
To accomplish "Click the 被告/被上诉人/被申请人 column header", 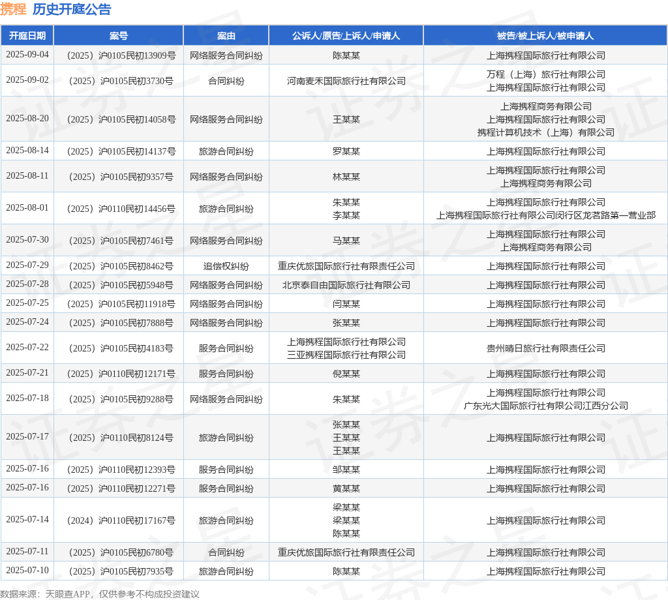I will [545, 36].
